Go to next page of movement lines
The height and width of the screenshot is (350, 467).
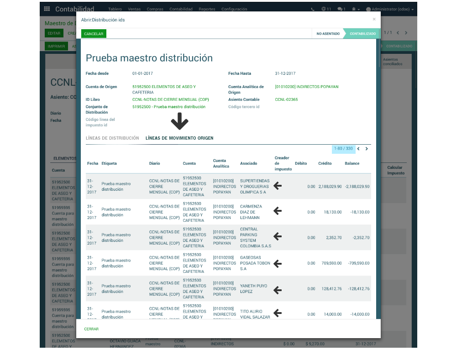[x=367, y=149]
